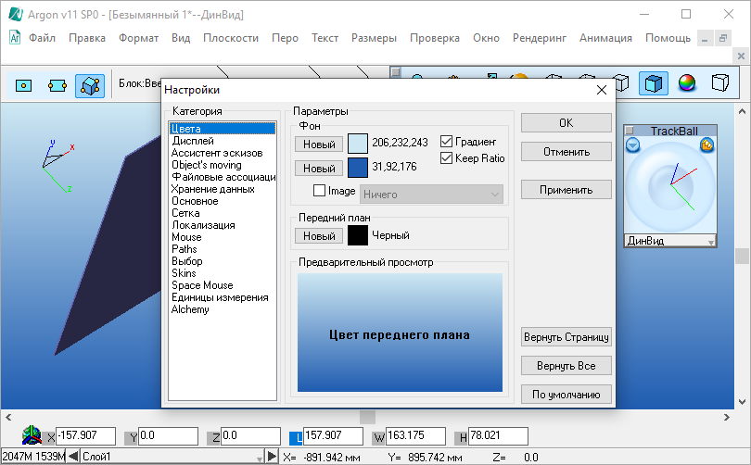Viewport: 751px width, 465px height.
Task: Toggle the highlighted L length lock
Action: click(298, 437)
